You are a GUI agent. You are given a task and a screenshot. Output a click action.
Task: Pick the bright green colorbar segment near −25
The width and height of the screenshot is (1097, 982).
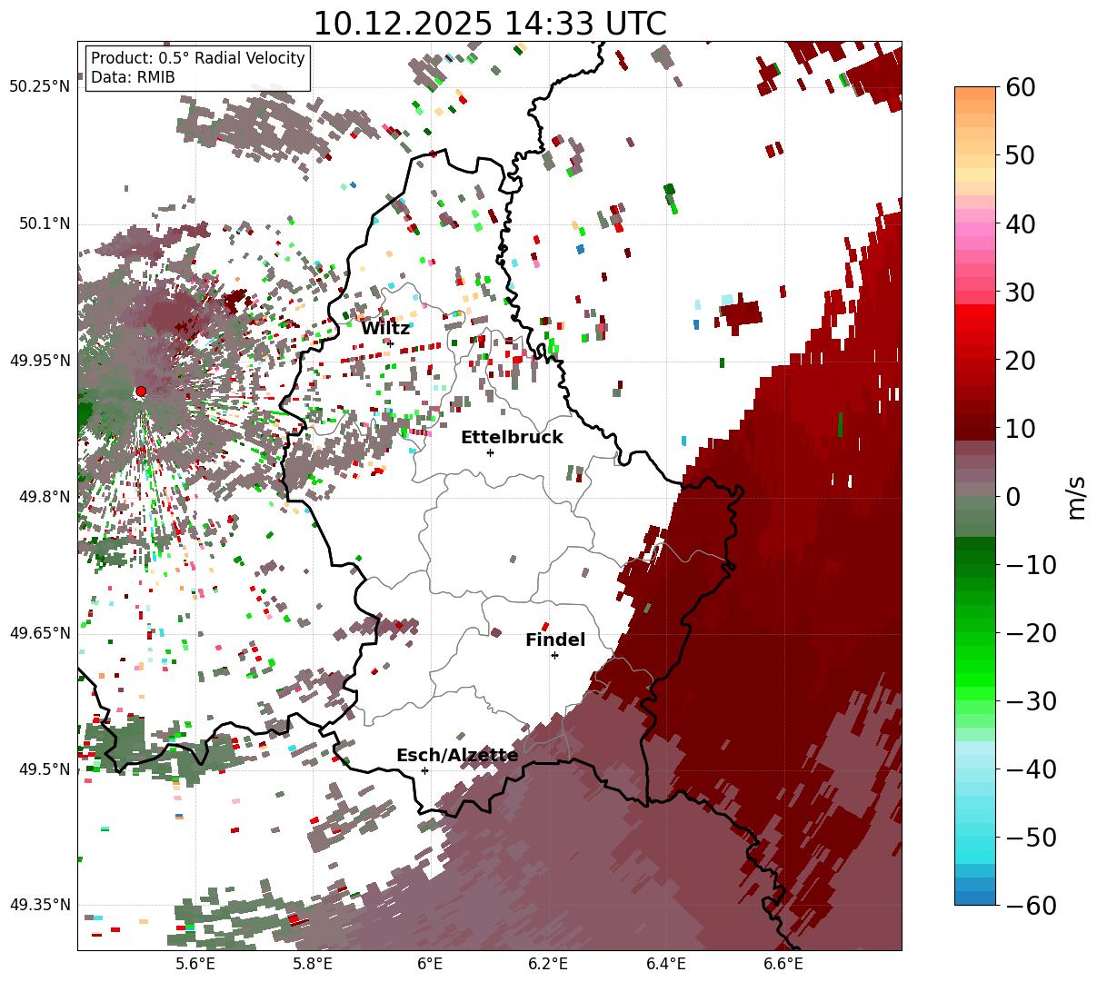point(975,668)
